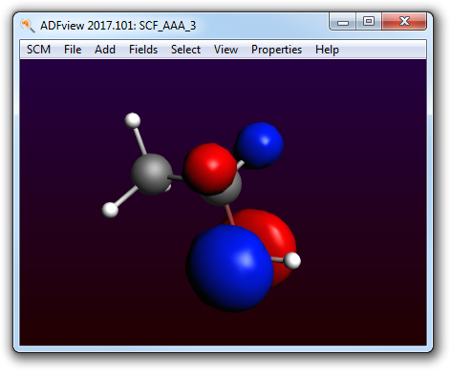Select the lower-left white hydrogen atom
Screen dimensions: 451x371
pos(110,210)
